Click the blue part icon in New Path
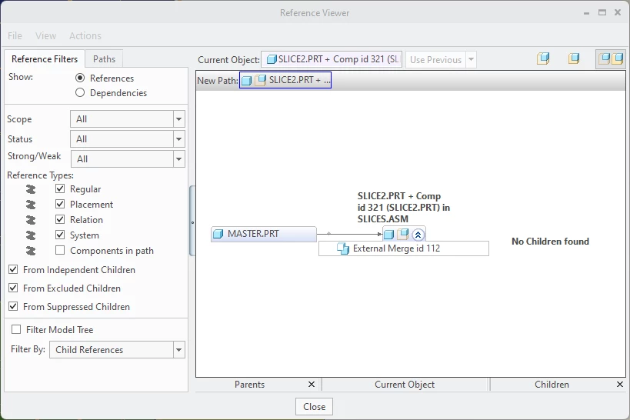 pyautogui.click(x=246, y=80)
